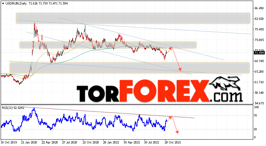The height and width of the screenshot is (146, 266).
Task: Select the USDRUBi,Daily symbol title
Action: tap(16, 4)
